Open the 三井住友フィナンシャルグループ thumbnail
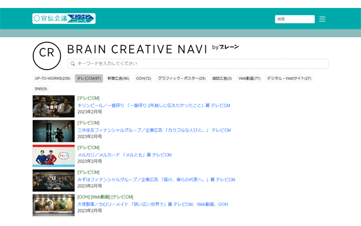Image resolution: width=361 pixels, height=226 pixels. coord(54,131)
